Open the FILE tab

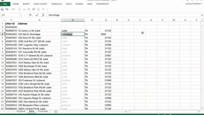click(5, 4)
